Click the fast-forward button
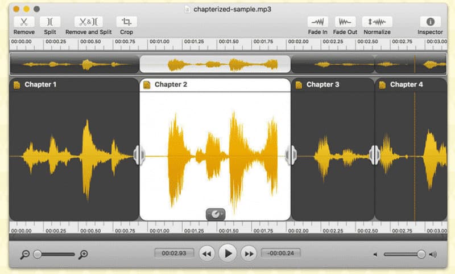 pos(249,253)
